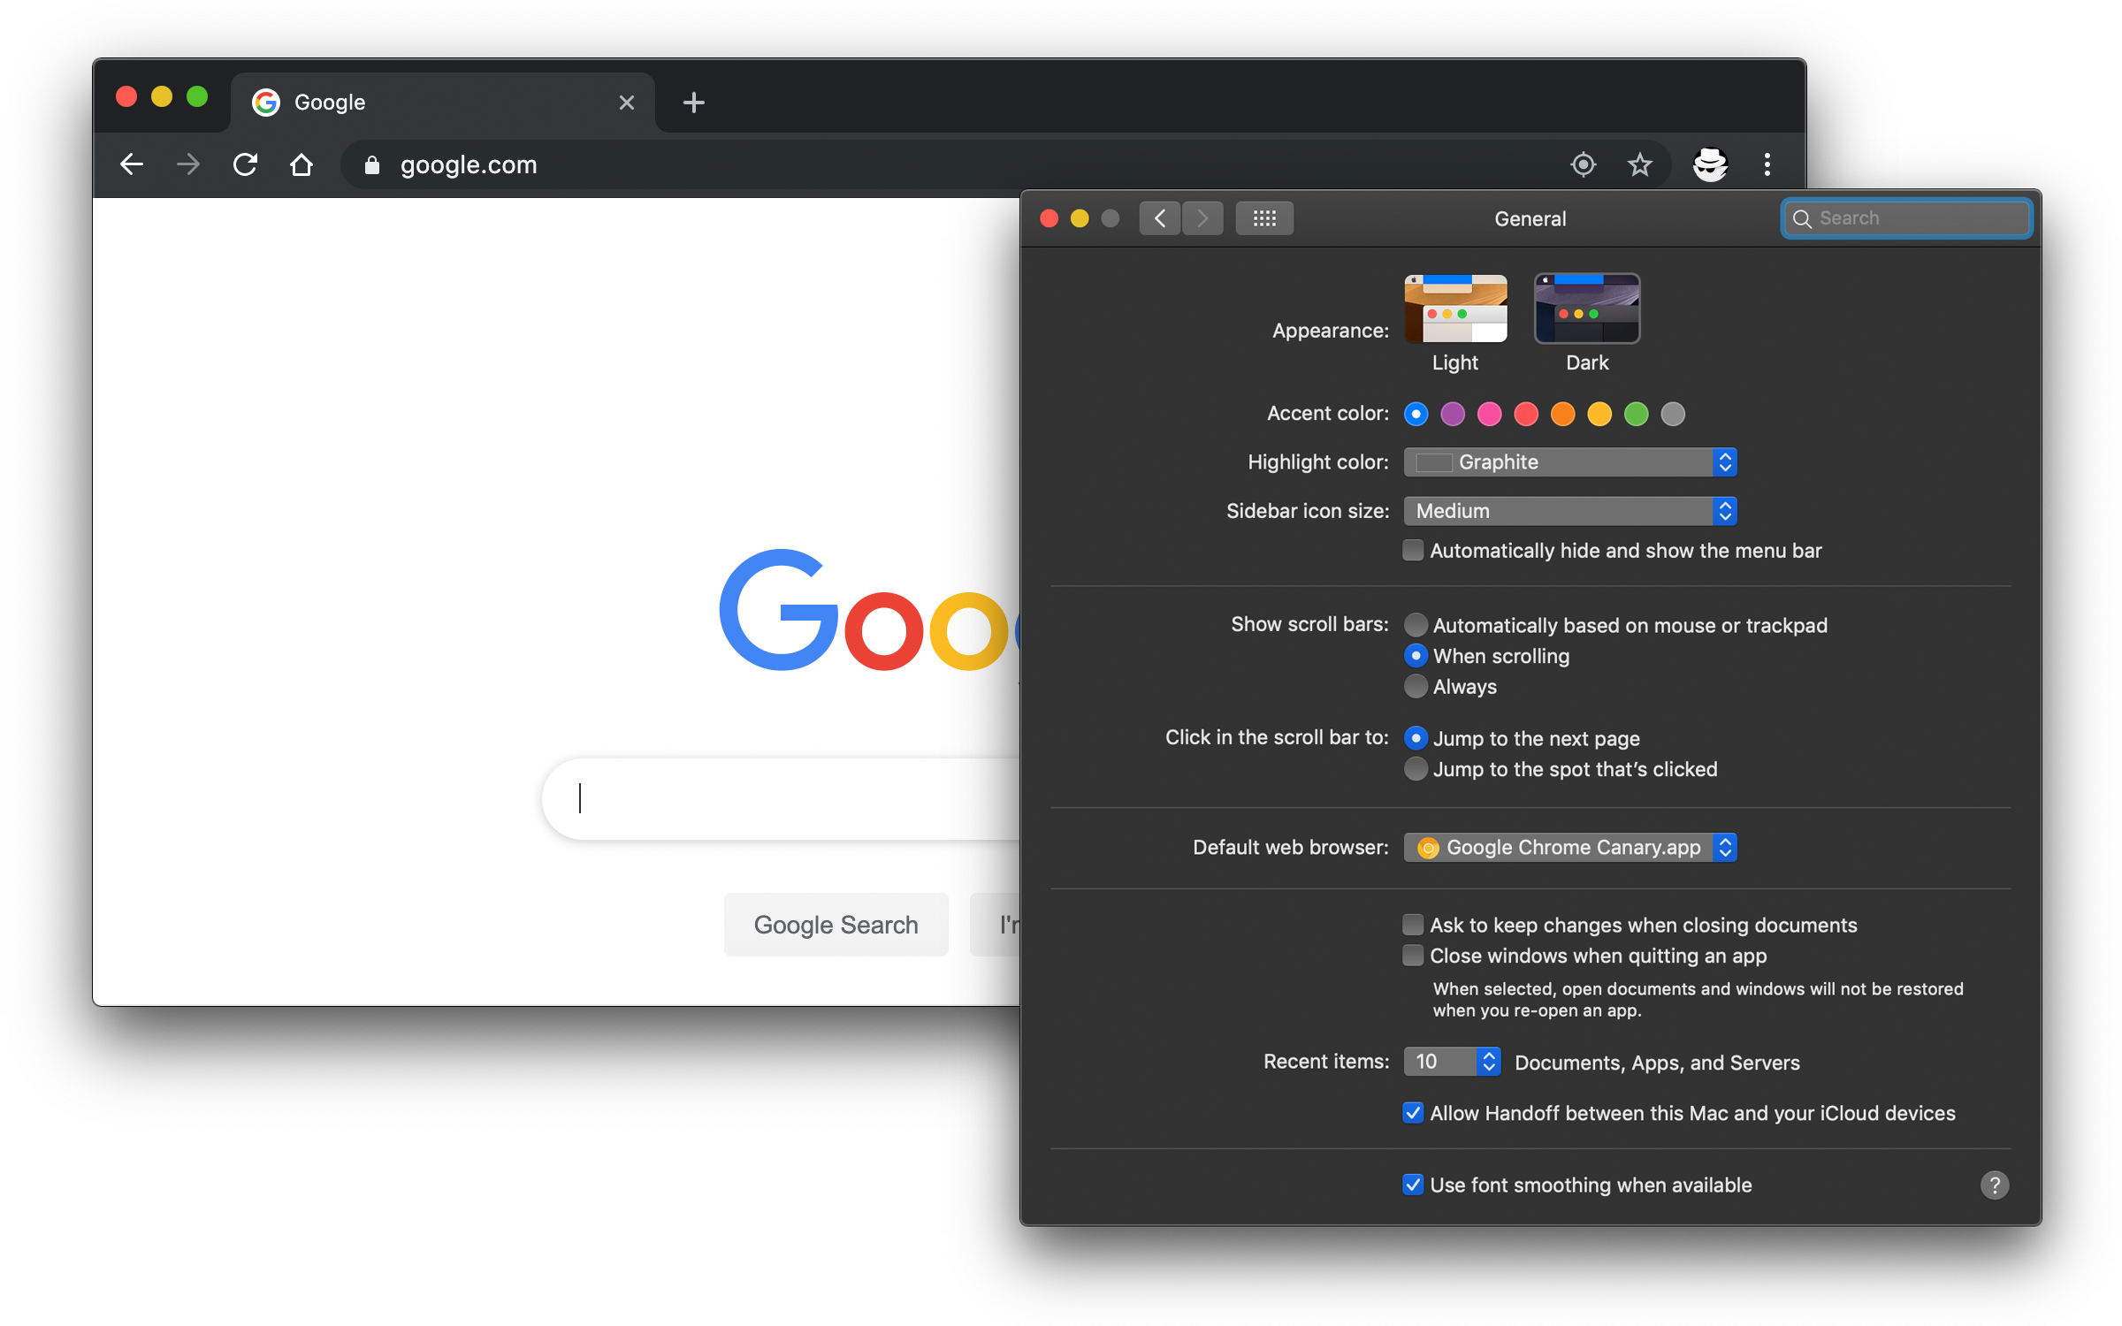This screenshot has height=1326, width=2122.
Task: Enable automatically hide and show menu bar
Action: point(1413,550)
